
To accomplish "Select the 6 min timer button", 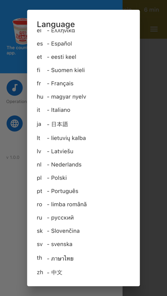I will pos(151,10).
